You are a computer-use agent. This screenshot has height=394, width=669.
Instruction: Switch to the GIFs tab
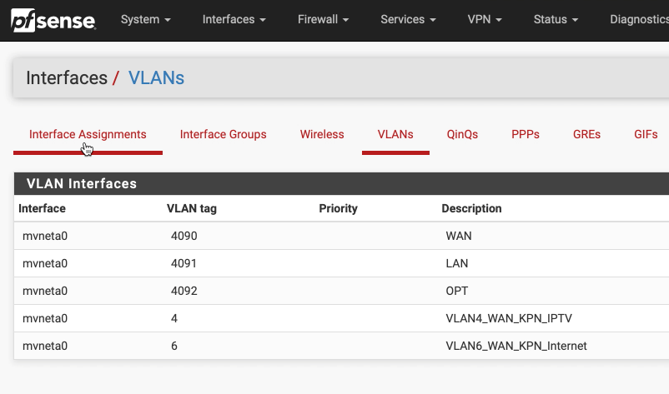click(646, 135)
